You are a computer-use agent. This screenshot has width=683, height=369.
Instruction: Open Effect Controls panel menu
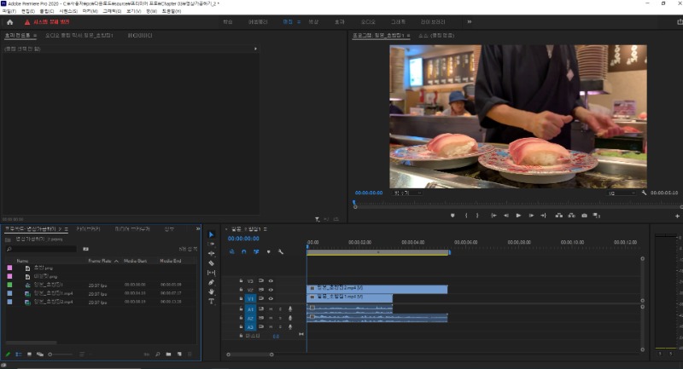click(35, 35)
